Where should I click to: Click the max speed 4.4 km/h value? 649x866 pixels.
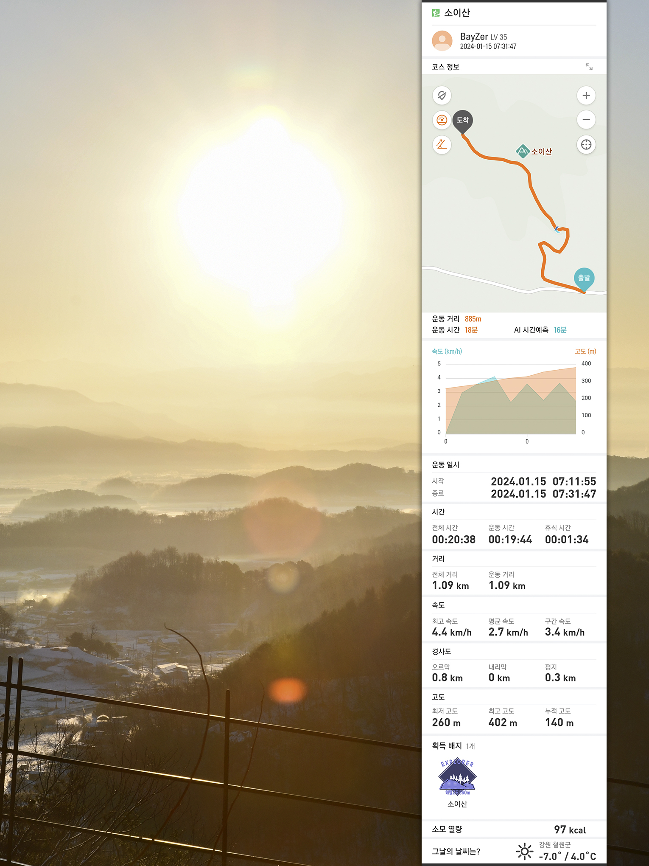(x=452, y=632)
